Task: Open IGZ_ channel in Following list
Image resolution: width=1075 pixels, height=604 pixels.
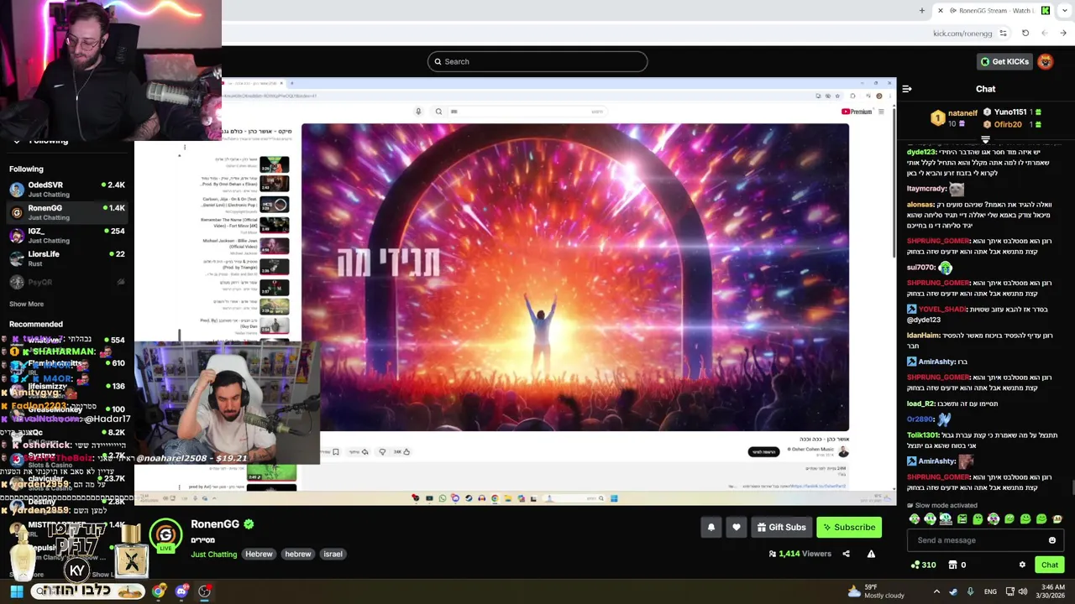Action: (67, 235)
